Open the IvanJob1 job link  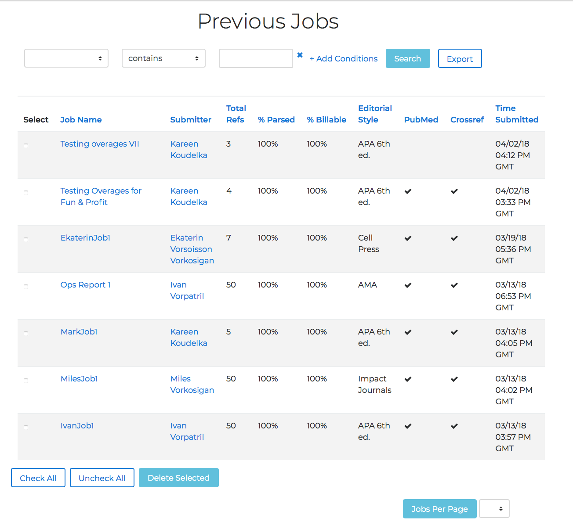(x=77, y=426)
